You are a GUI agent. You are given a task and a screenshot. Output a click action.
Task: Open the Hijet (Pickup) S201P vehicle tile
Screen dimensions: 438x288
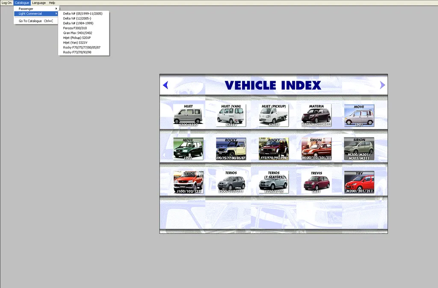click(x=274, y=115)
